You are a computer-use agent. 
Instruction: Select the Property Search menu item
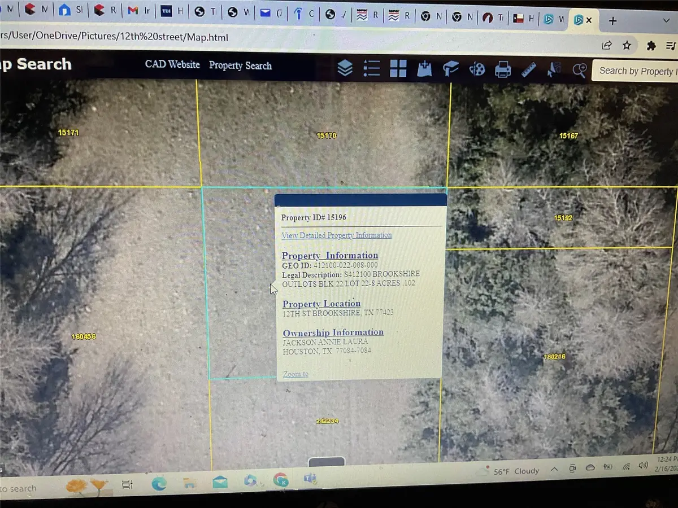coord(240,66)
